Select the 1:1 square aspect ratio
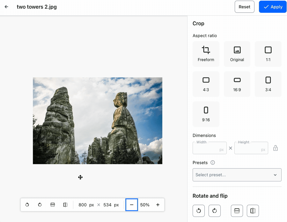 click(268, 54)
